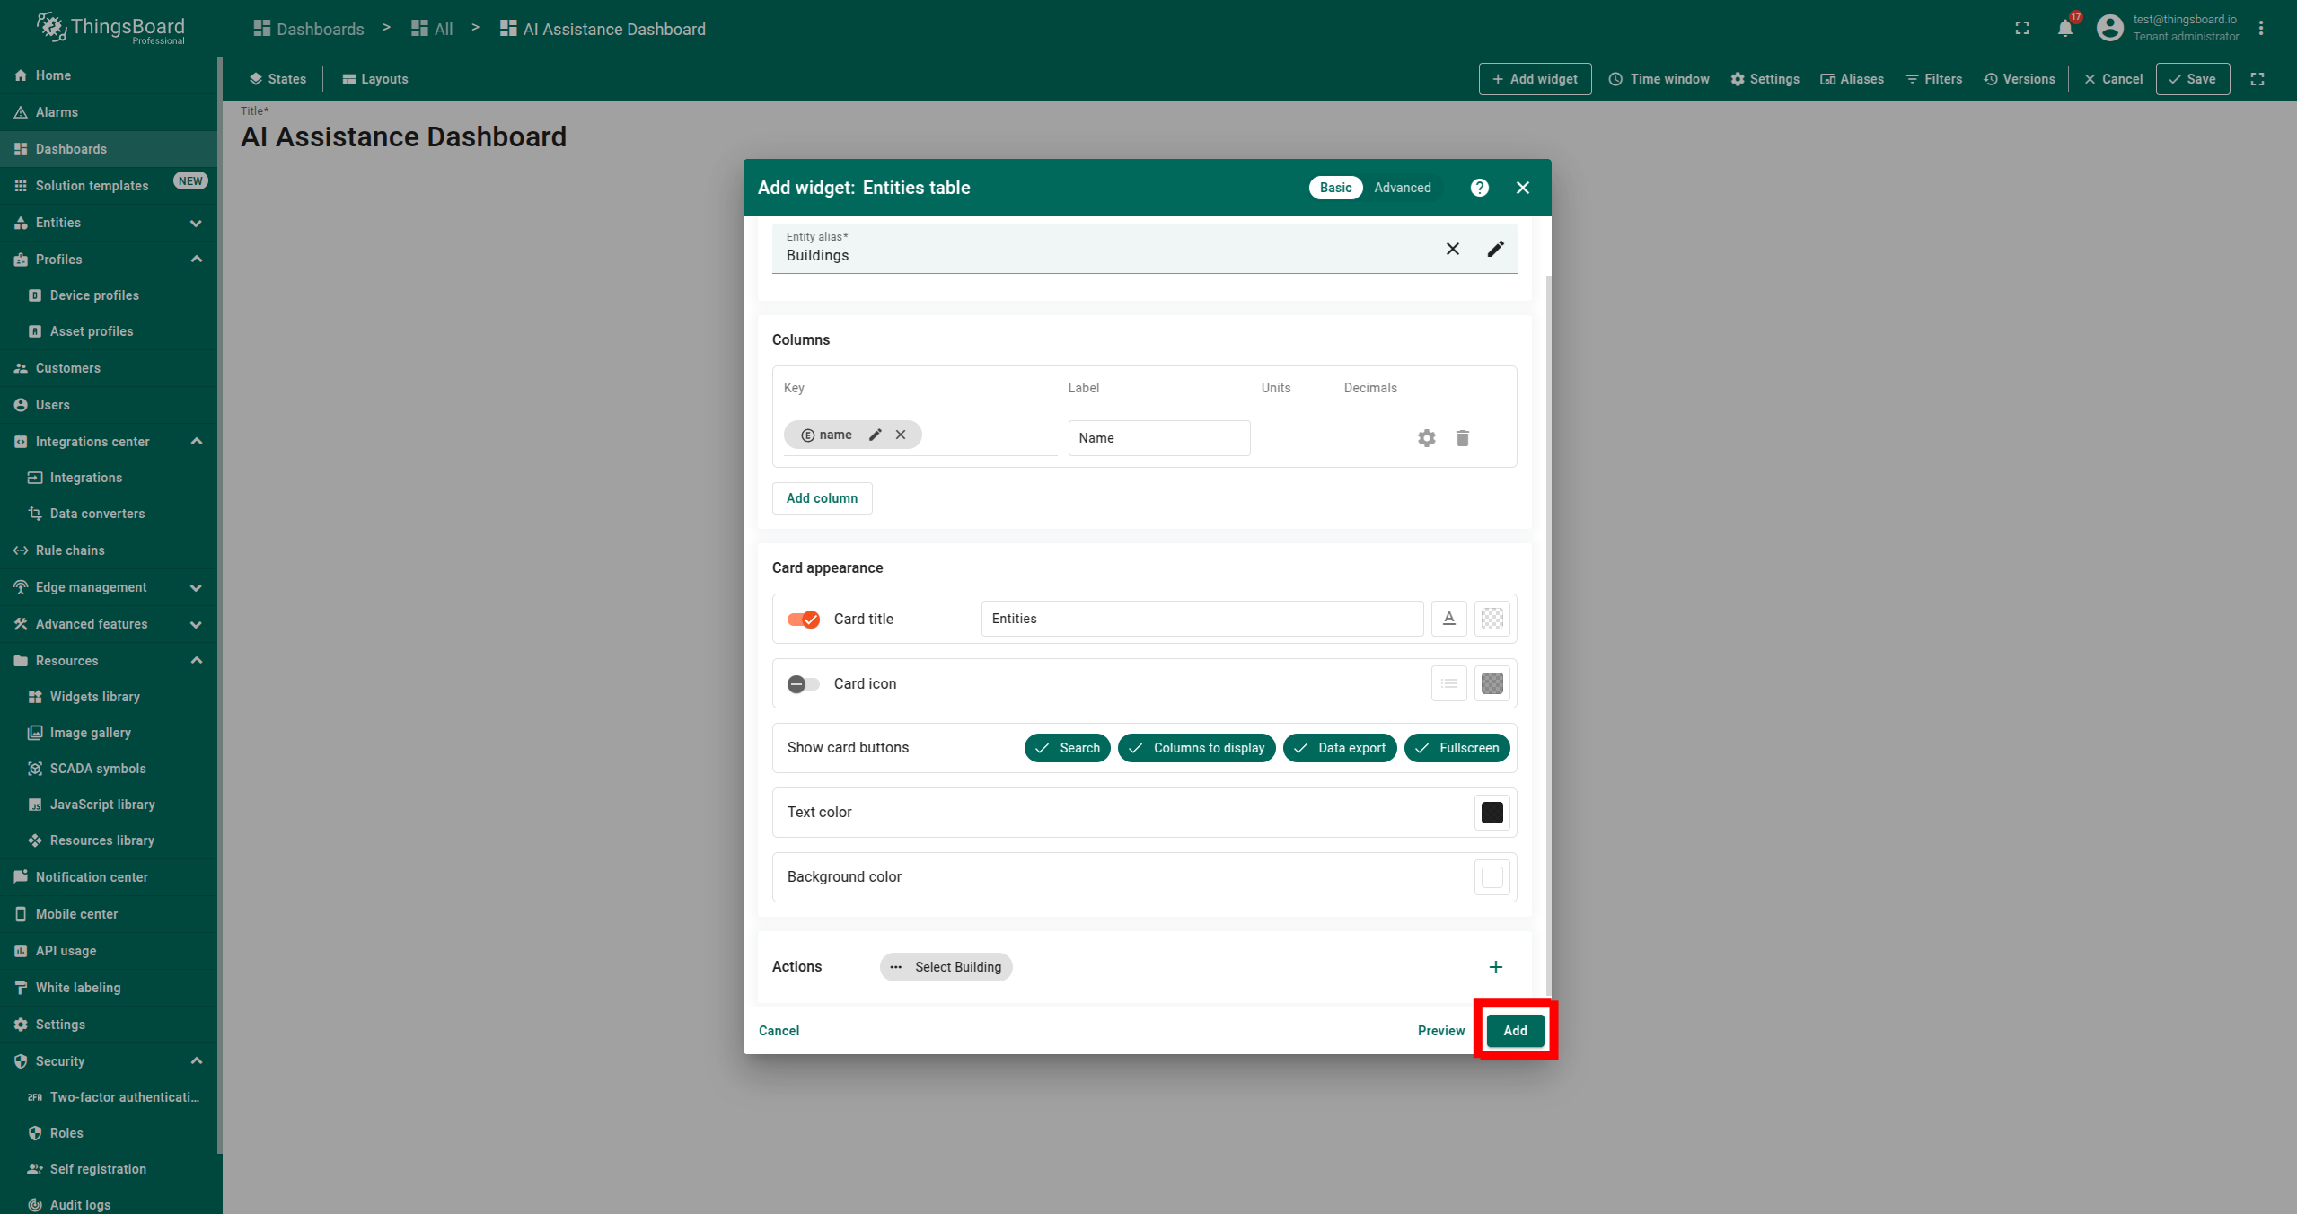The image size is (2297, 1214).
Task: Click the Card title text field
Action: pos(1201,619)
